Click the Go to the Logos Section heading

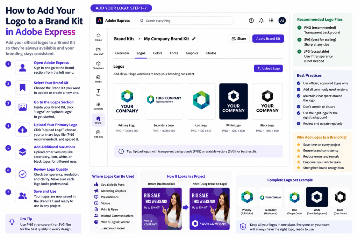coord(53,102)
